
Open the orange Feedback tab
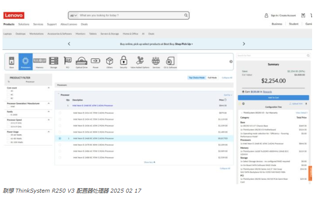(x=311, y=173)
